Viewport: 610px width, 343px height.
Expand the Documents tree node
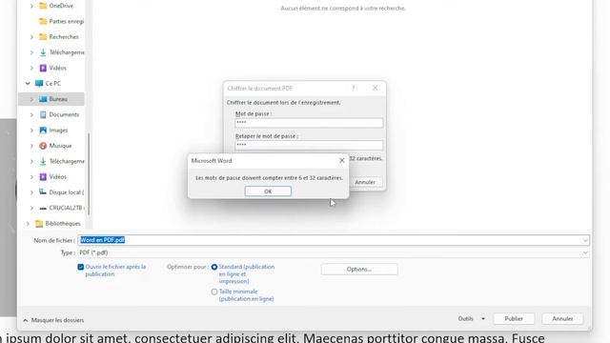[31, 114]
